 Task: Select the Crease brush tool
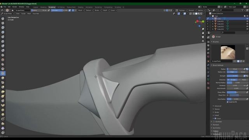[x=3, y=55]
